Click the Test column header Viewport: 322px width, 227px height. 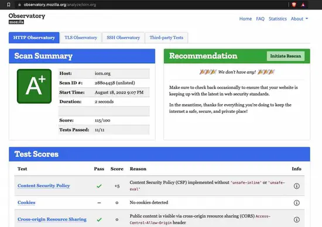pos(22,169)
